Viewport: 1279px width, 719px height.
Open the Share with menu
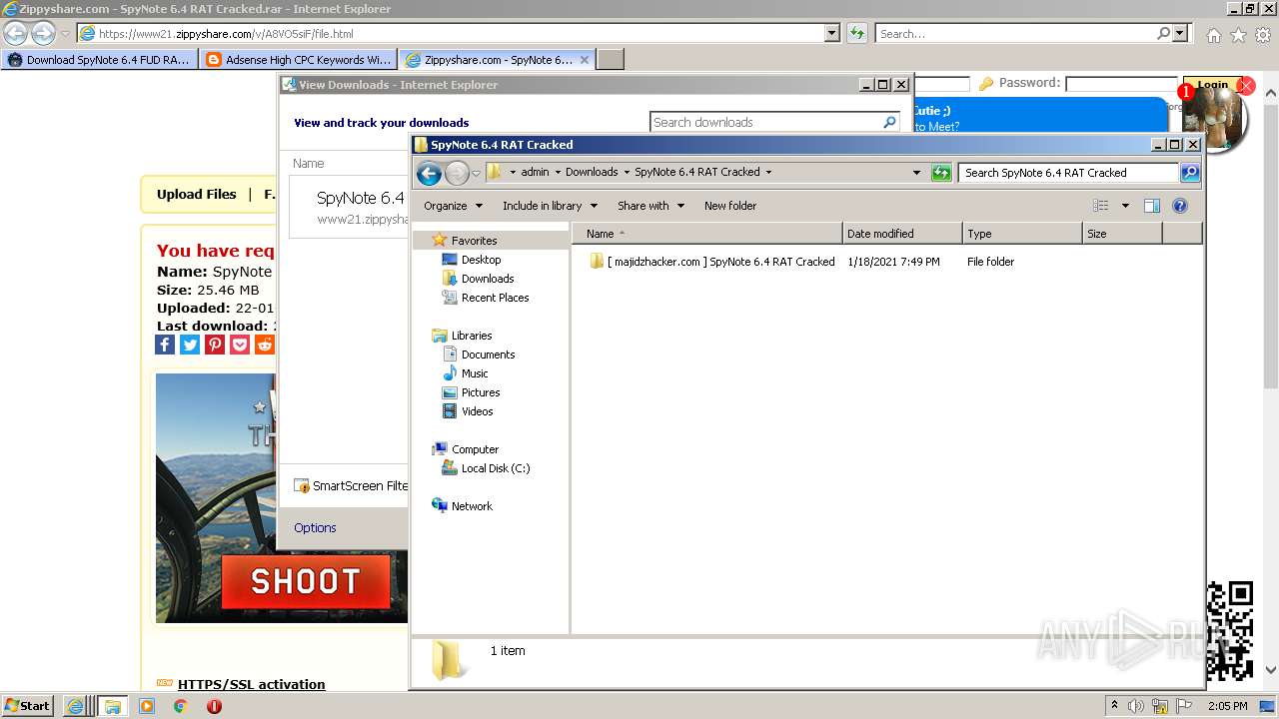pos(650,206)
